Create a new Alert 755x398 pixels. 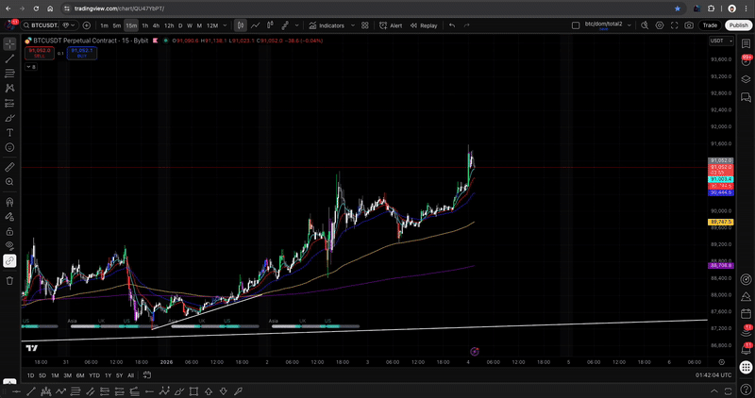tap(391, 25)
